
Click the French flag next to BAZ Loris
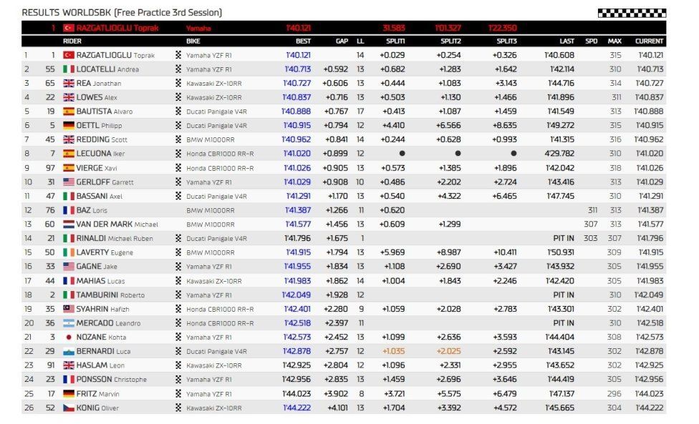pyautogui.click(x=69, y=210)
